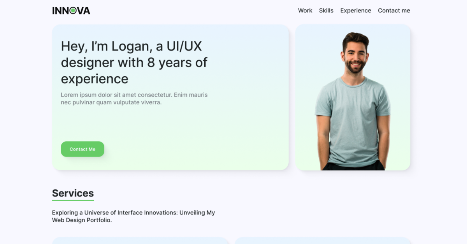The height and width of the screenshot is (244, 467).
Task: Open the Work section from navigation
Action: (305, 11)
